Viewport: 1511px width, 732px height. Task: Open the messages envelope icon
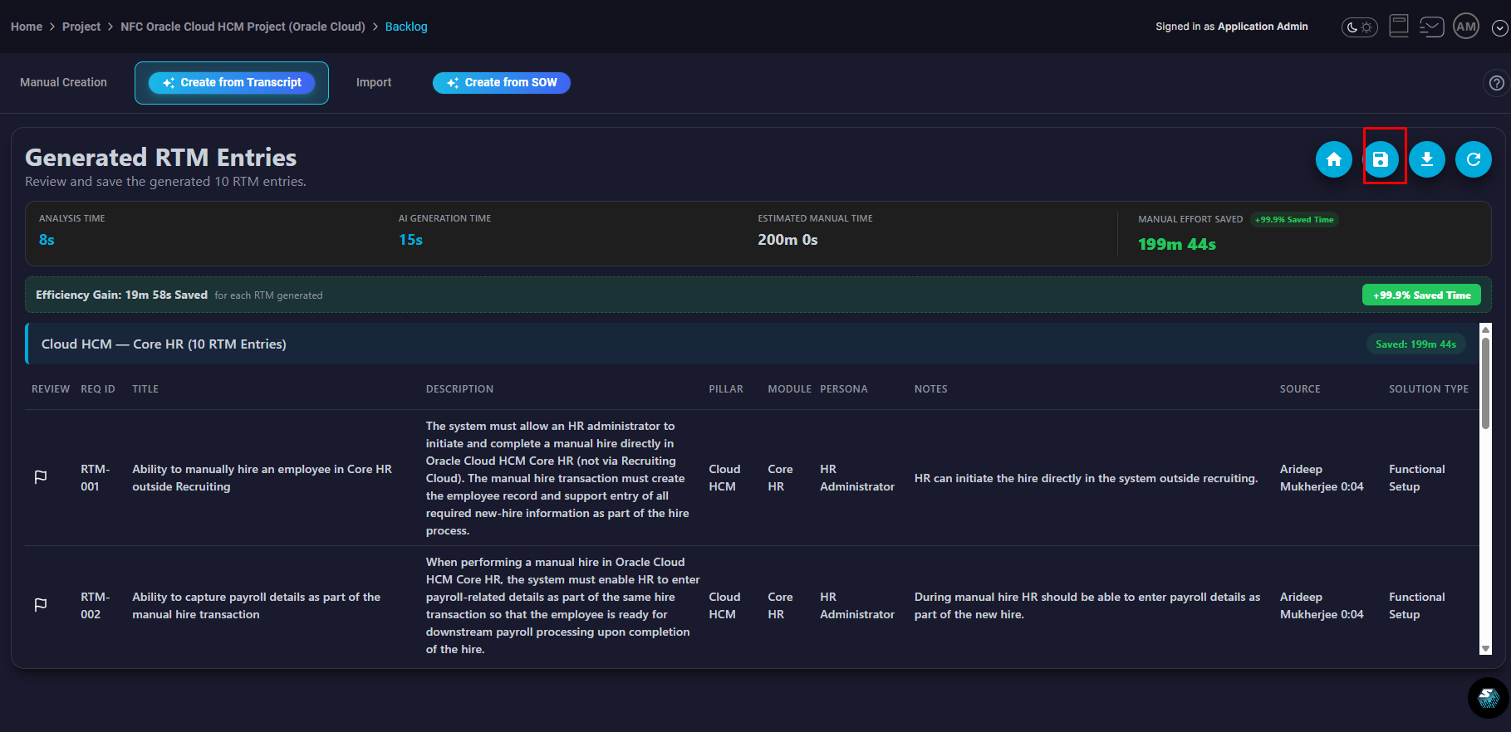(1432, 27)
